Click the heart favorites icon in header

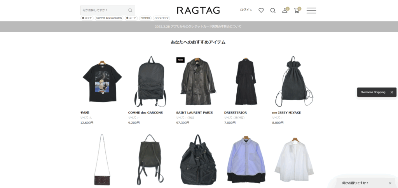[x=261, y=10]
